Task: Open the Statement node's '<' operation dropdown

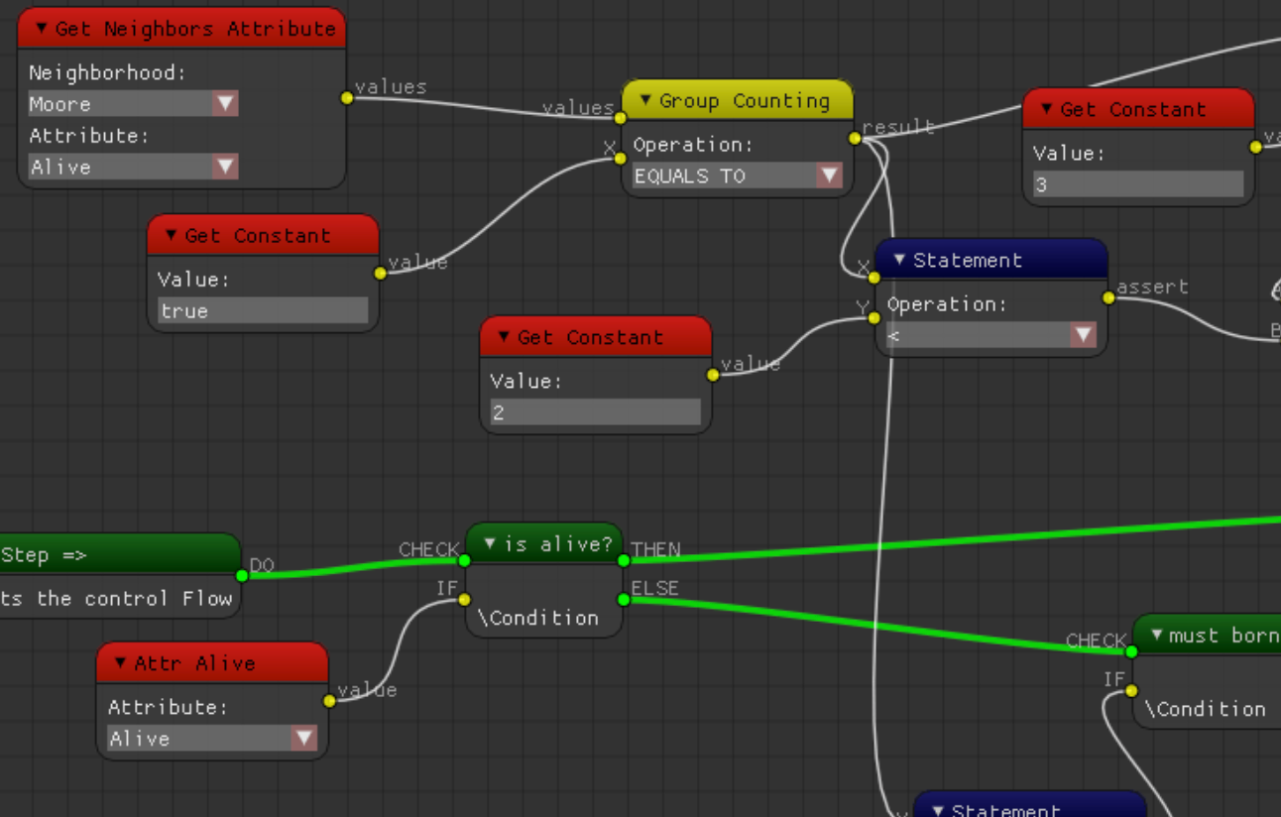Action: tap(1083, 336)
